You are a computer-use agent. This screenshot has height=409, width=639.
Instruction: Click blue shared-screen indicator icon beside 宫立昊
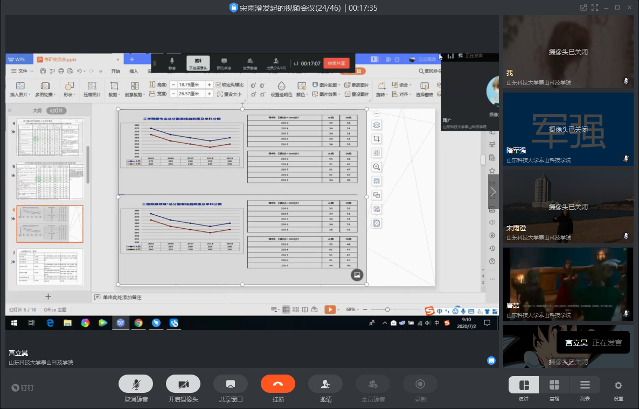(x=491, y=361)
